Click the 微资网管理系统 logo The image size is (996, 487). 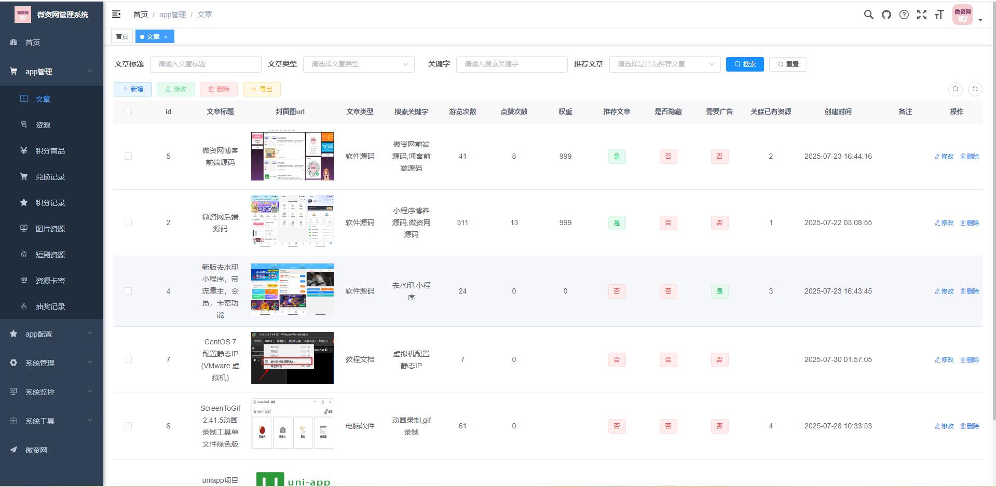pyautogui.click(x=51, y=15)
